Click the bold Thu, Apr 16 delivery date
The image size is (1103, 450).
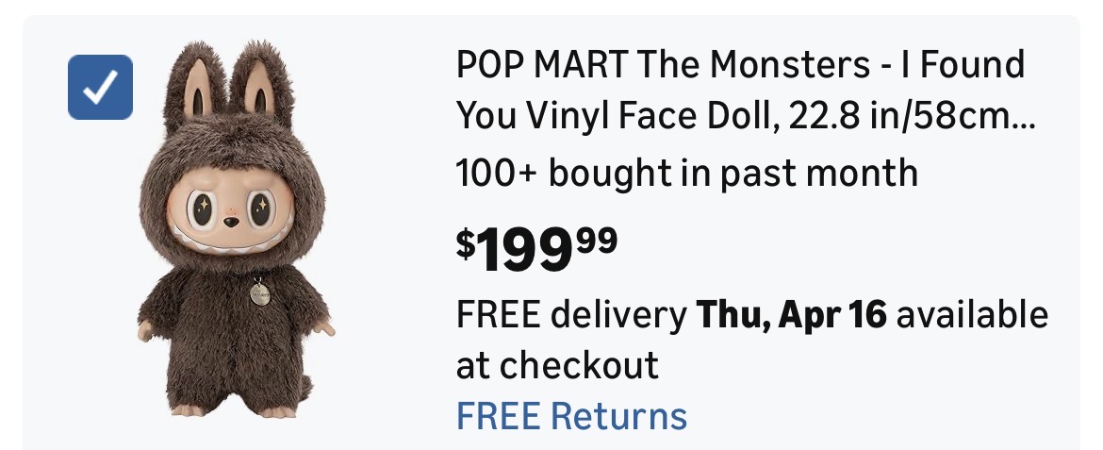791,315
